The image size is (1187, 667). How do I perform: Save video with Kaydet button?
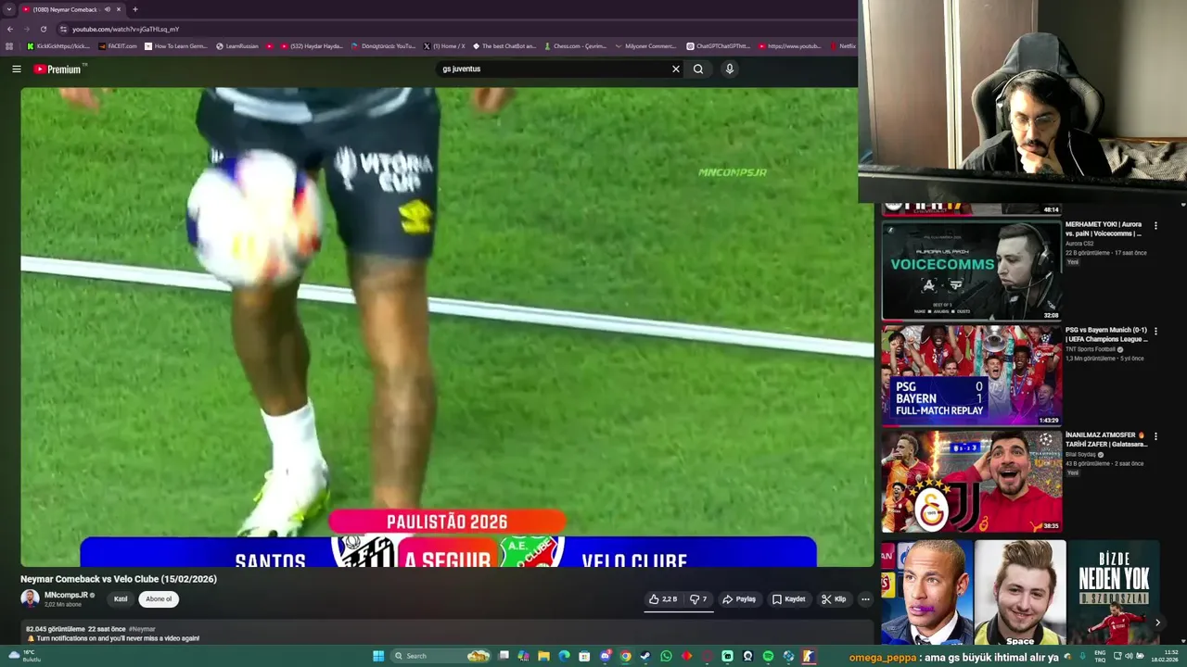tap(789, 599)
